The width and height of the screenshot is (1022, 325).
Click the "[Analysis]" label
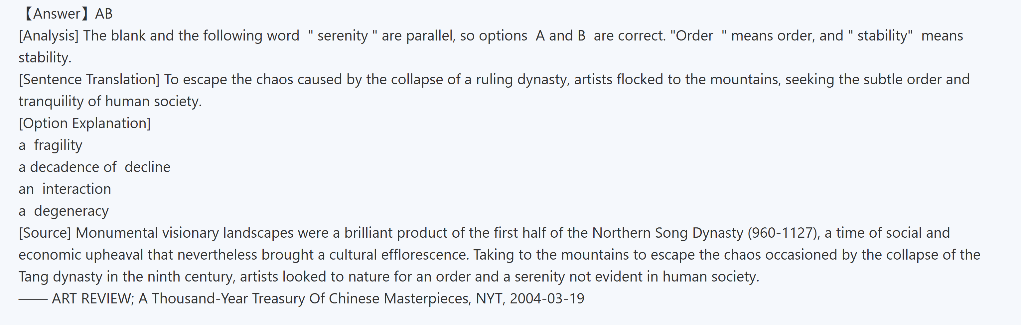click(49, 36)
